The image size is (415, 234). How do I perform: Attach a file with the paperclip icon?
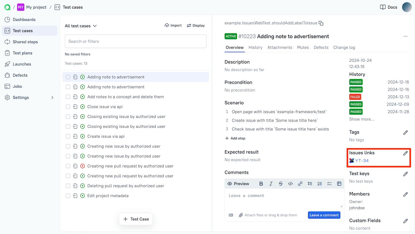tap(241, 215)
